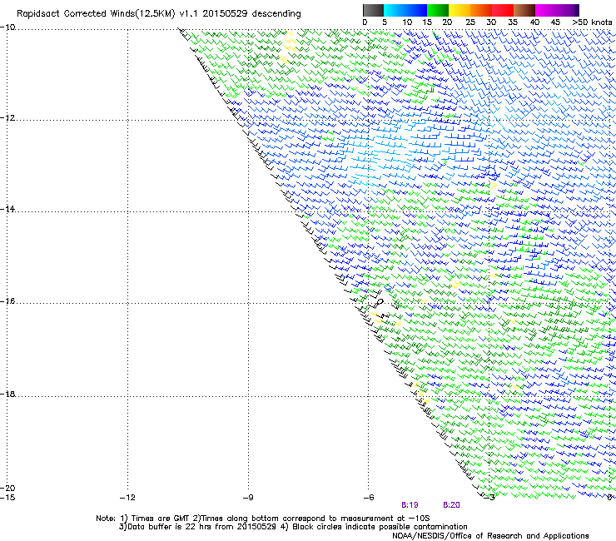
Task: Click the '5' label under the color bar
Action: pos(385,22)
